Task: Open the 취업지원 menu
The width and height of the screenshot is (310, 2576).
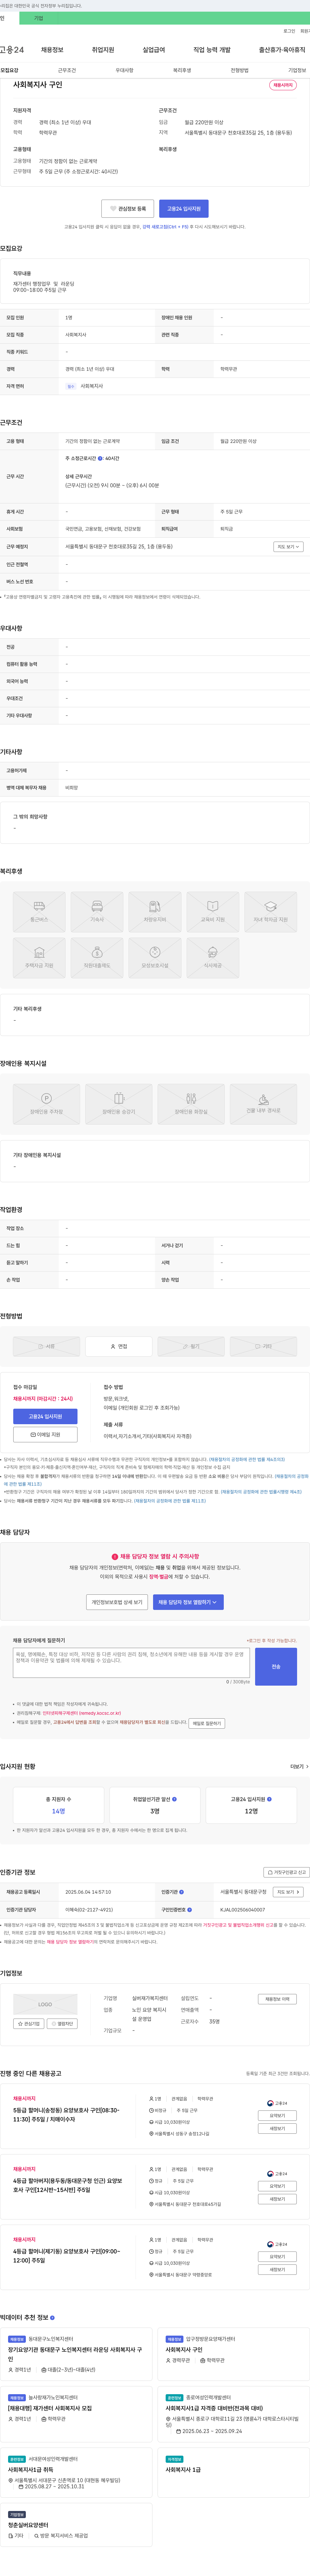Action: click(x=103, y=50)
